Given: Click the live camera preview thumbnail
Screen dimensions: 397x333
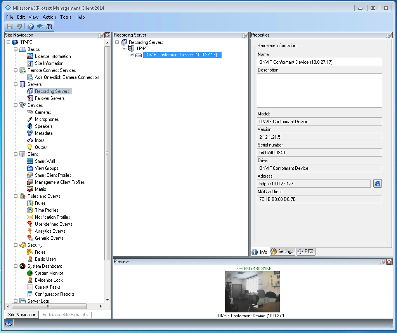Looking at the screenshot, I should 252,291.
